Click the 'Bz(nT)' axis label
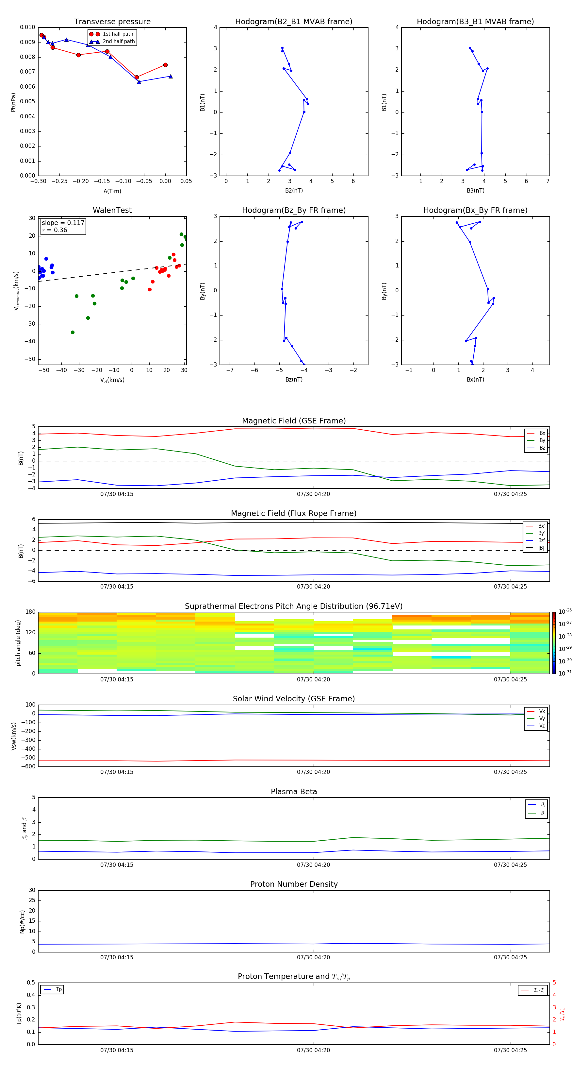 pyautogui.click(x=294, y=380)
